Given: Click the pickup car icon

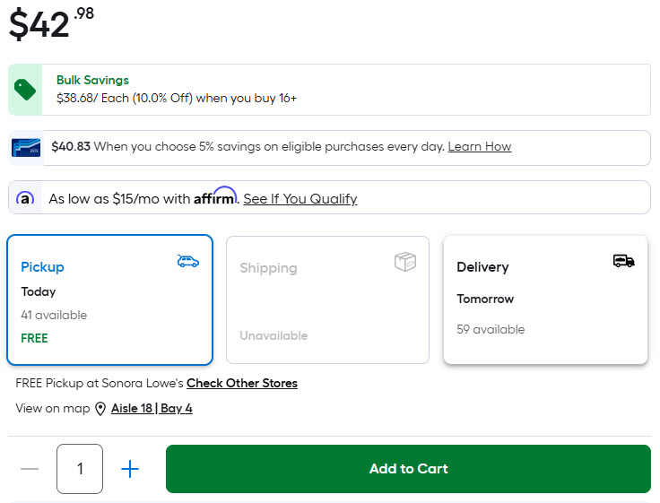Looking at the screenshot, I should [x=188, y=261].
